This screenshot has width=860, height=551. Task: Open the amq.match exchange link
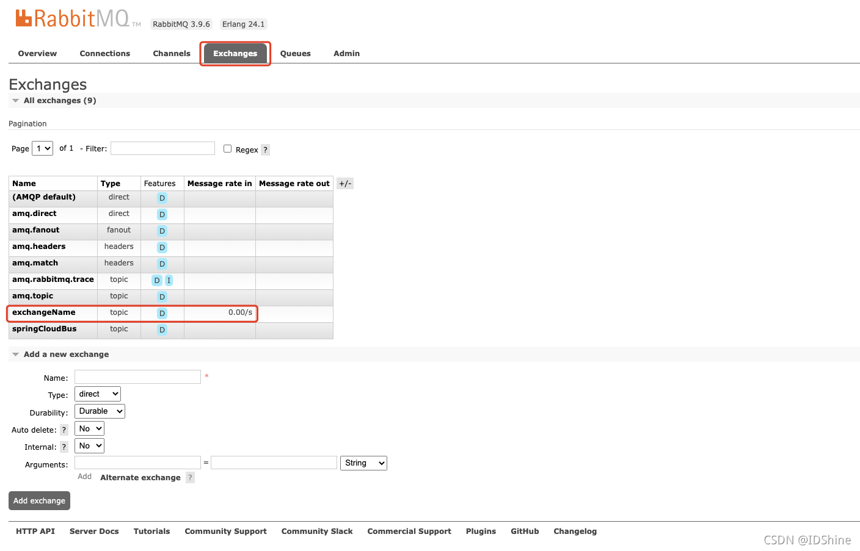pyautogui.click(x=35, y=263)
